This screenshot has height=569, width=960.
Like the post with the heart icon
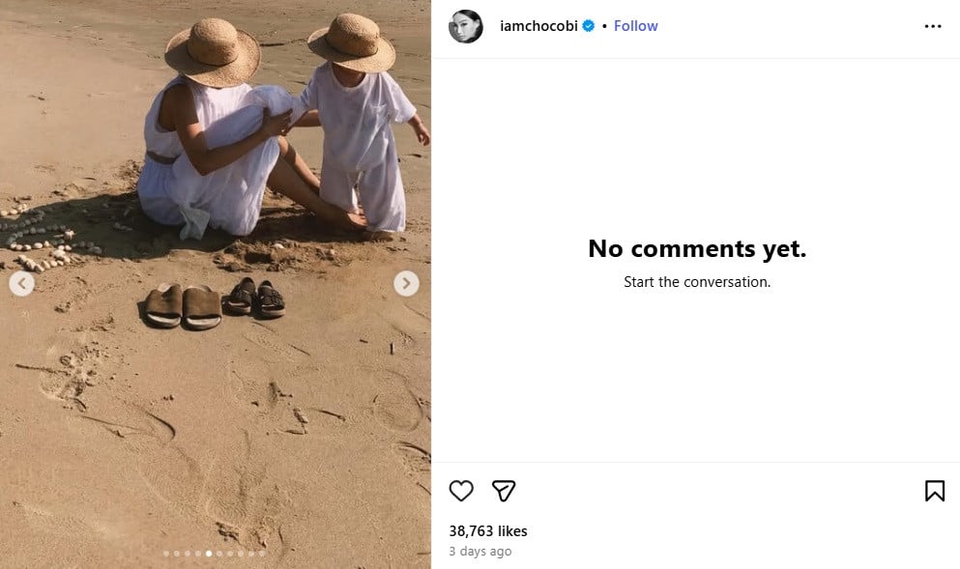tap(461, 491)
